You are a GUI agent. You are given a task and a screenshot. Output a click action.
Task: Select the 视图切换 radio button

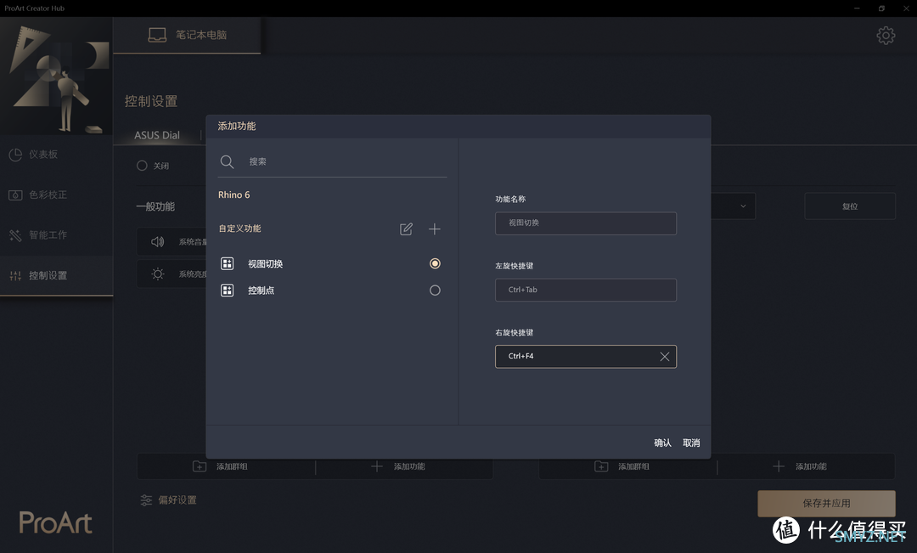[x=435, y=263]
